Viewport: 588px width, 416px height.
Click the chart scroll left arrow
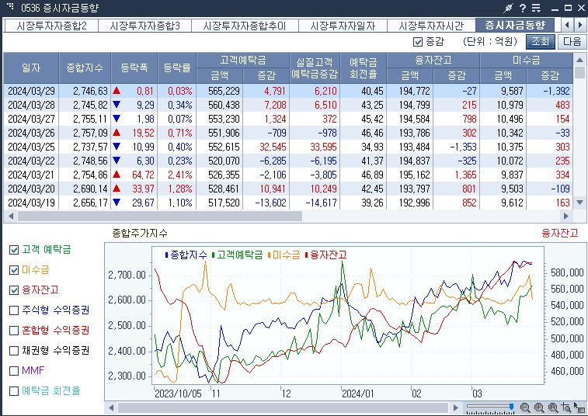111,407
